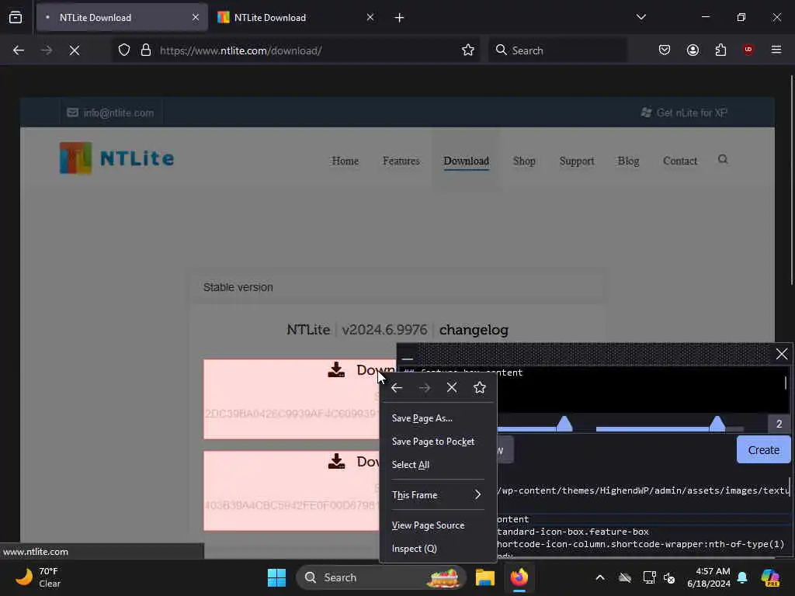Select the standard-icon-box.feature-box selector line
The image size is (795, 596).
coord(573,532)
